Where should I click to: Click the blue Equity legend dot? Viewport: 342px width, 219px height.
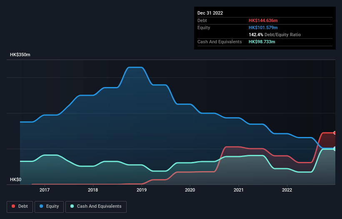tap(41, 206)
